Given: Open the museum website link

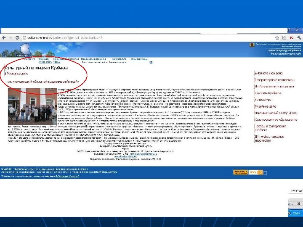Looking at the screenshot, I should 125,156.
